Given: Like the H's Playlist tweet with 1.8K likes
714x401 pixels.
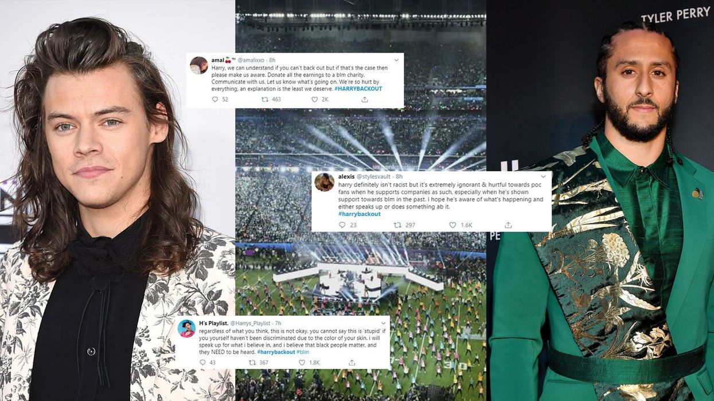Looking at the screenshot, I should click(301, 362).
